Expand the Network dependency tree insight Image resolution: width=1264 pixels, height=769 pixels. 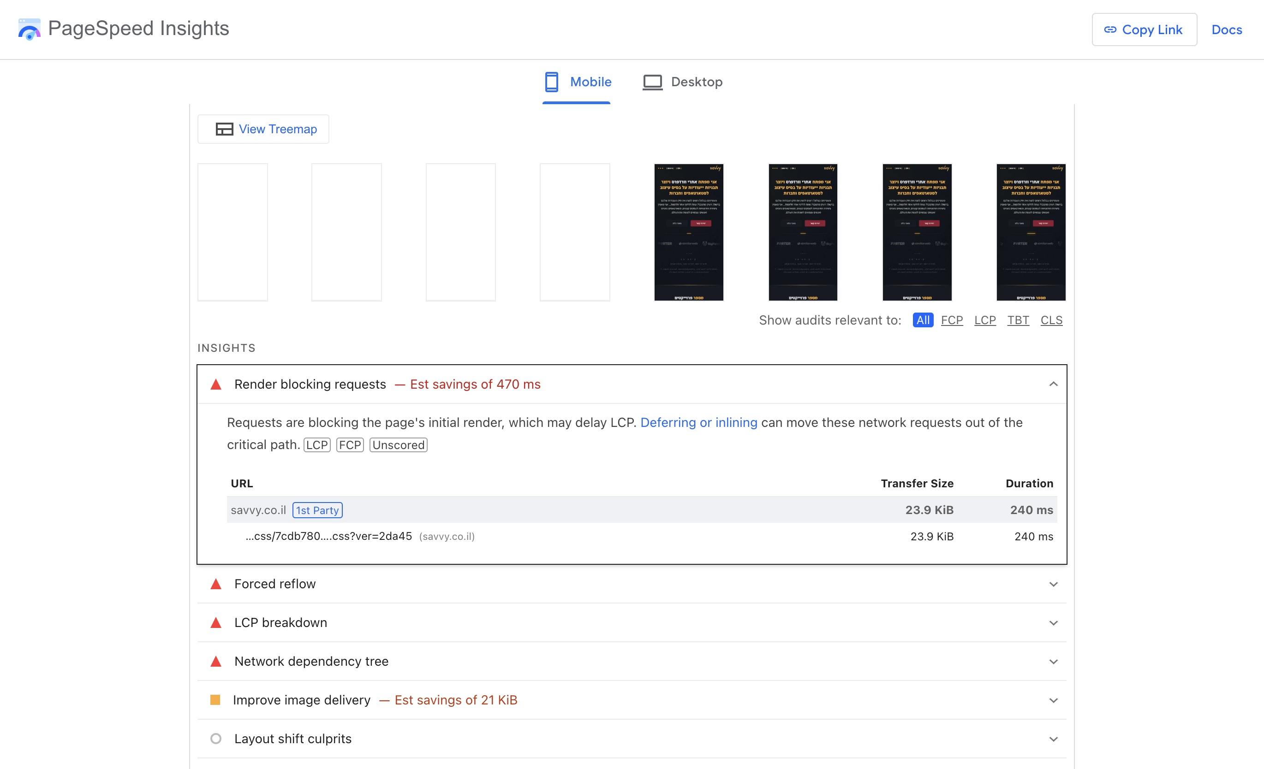coord(1053,661)
